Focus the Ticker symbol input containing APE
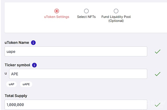This screenshot has height=110, width=167. click(x=78, y=74)
